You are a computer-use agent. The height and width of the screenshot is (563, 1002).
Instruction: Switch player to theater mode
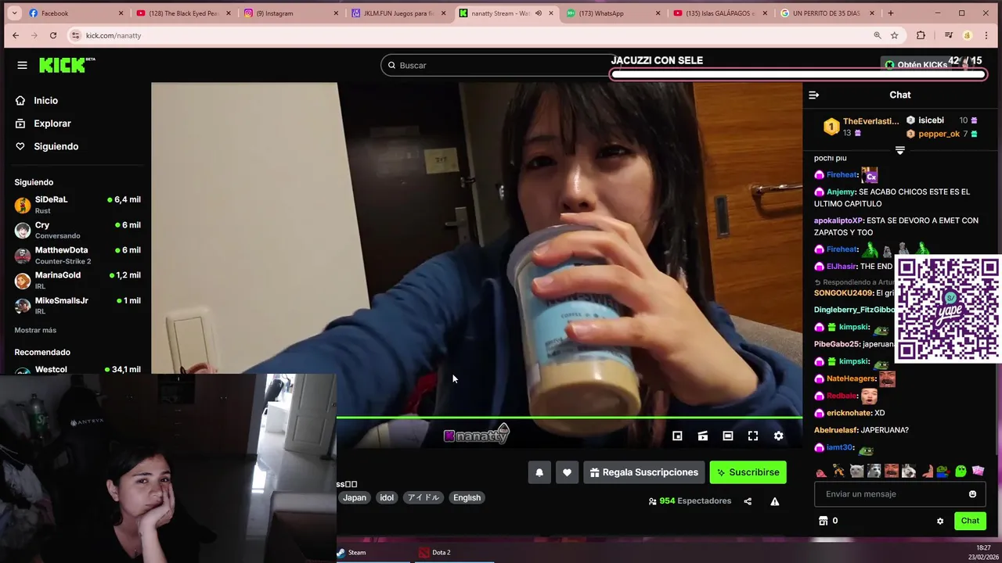(x=727, y=436)
